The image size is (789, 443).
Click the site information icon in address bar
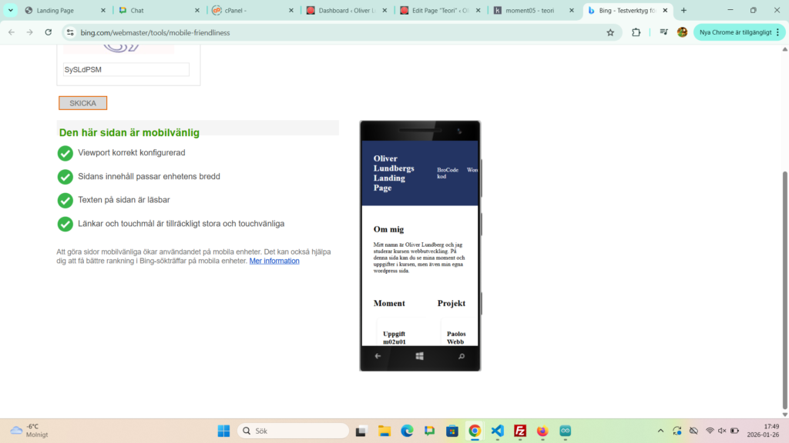pyautogui.click(x=70, y=32)
